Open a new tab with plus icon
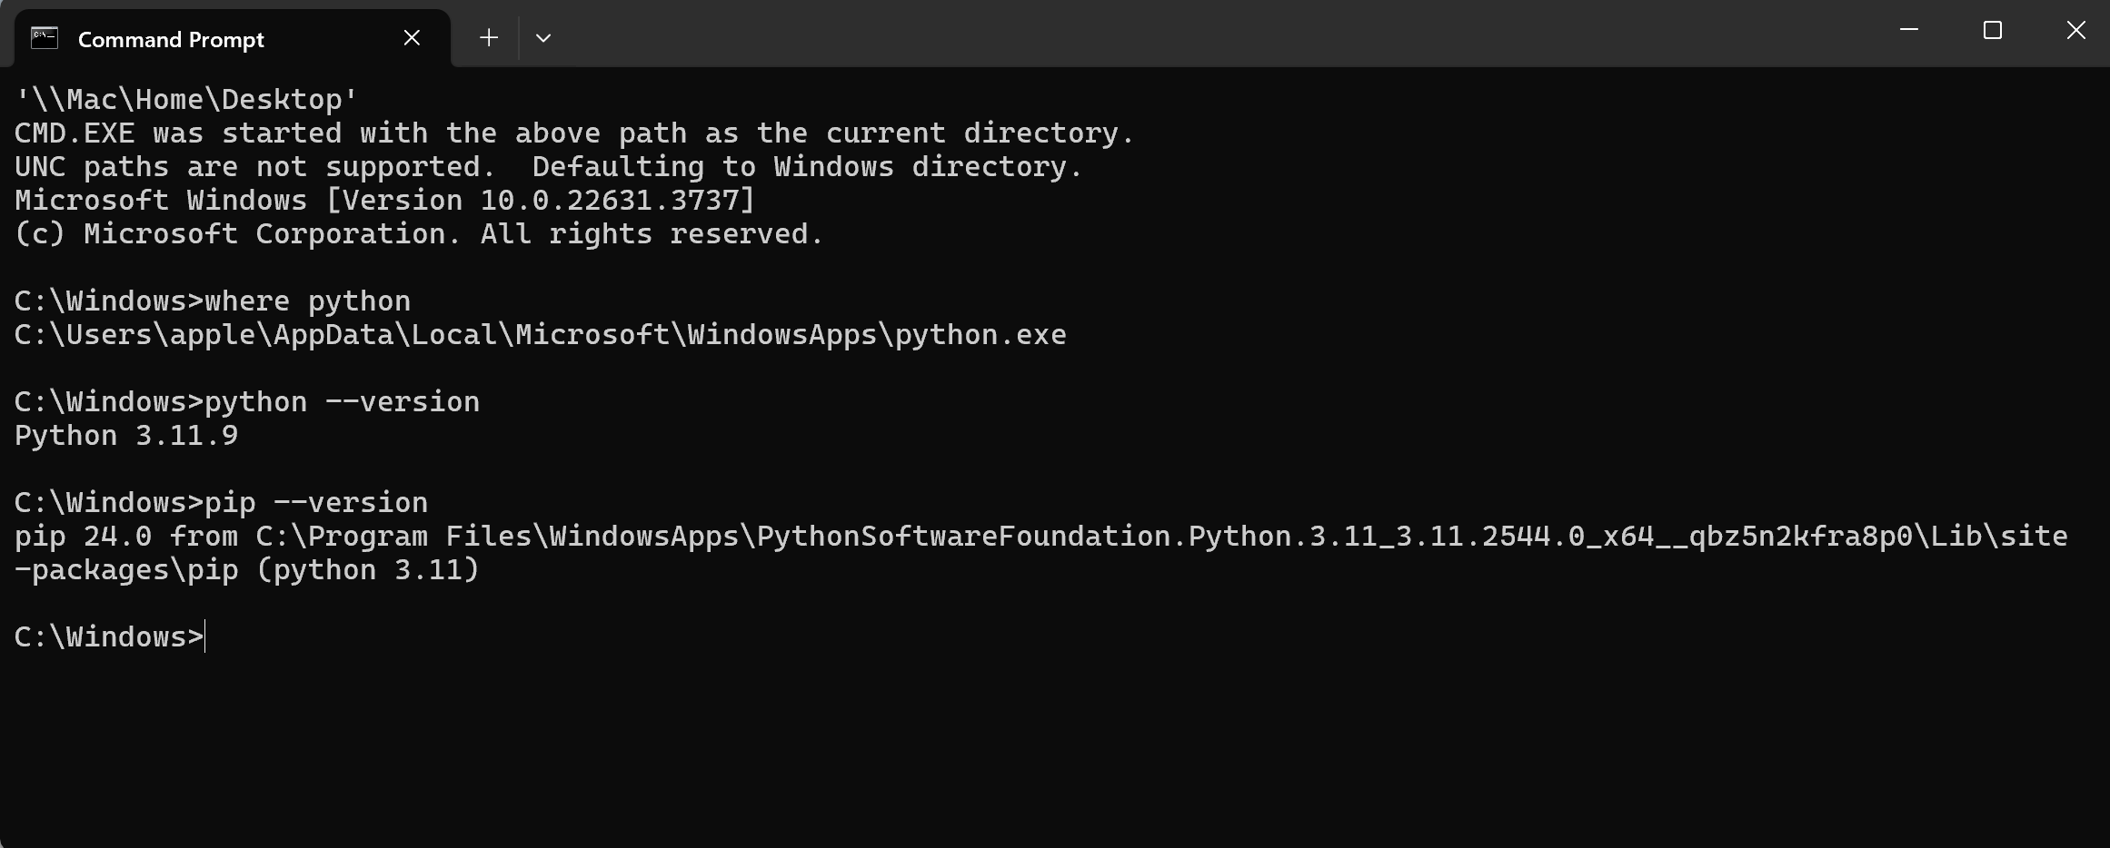The height and width of the screenshot is (848, 2110). [489, 38]
